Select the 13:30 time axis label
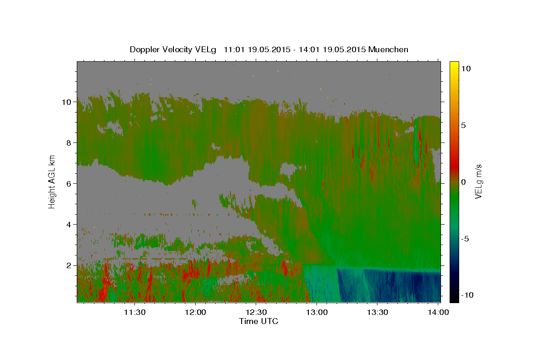Viewport: 545px width, 363px height. pyautogui.click(x=377, y=312)
